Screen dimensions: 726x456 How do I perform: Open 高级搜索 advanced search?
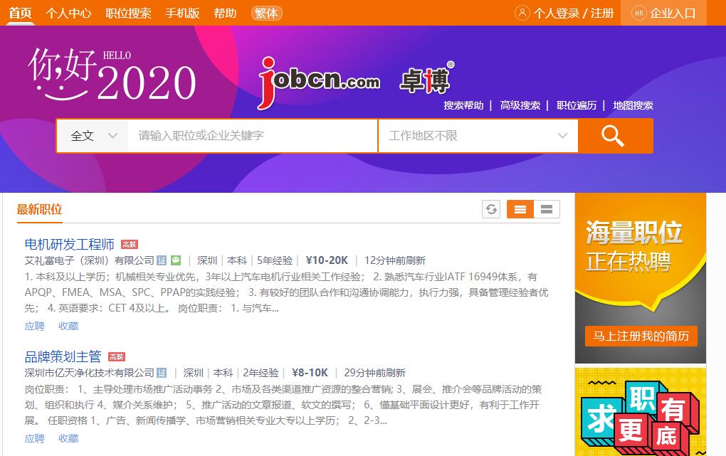click(x=520, y=105)
